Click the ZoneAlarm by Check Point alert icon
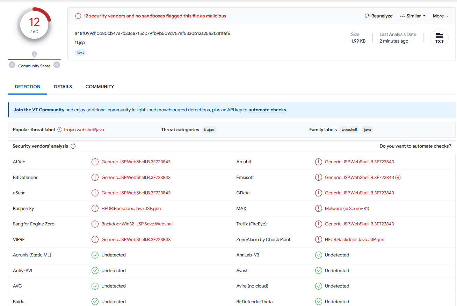Image resolution: width=457 pixels, height=306 pixels. coord(318,239)
